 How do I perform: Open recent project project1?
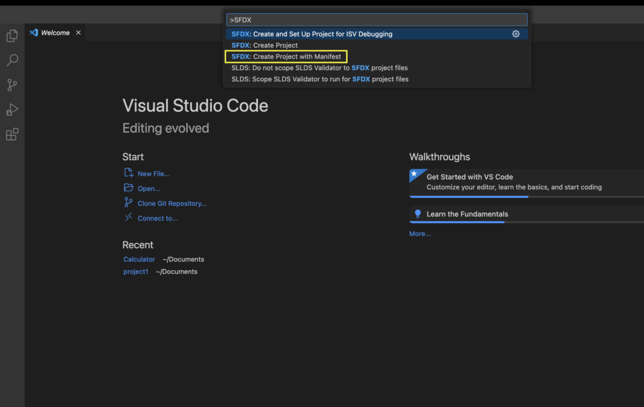(x=136, y=271)
